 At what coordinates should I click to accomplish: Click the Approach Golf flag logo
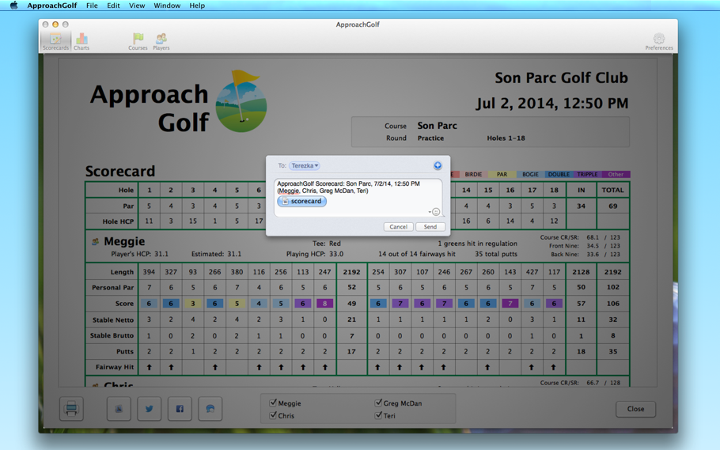click(x=241, y=101)
